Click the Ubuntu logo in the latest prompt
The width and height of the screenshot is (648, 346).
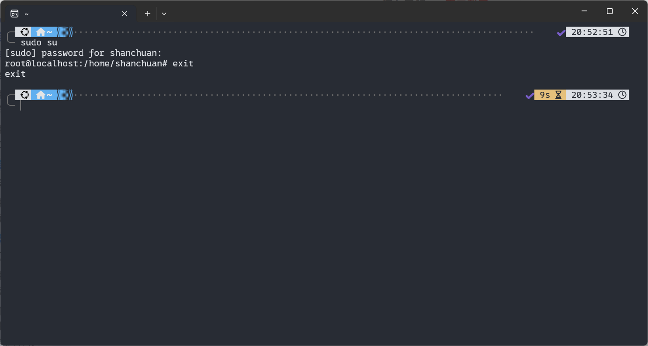click(x=25, y=95)
